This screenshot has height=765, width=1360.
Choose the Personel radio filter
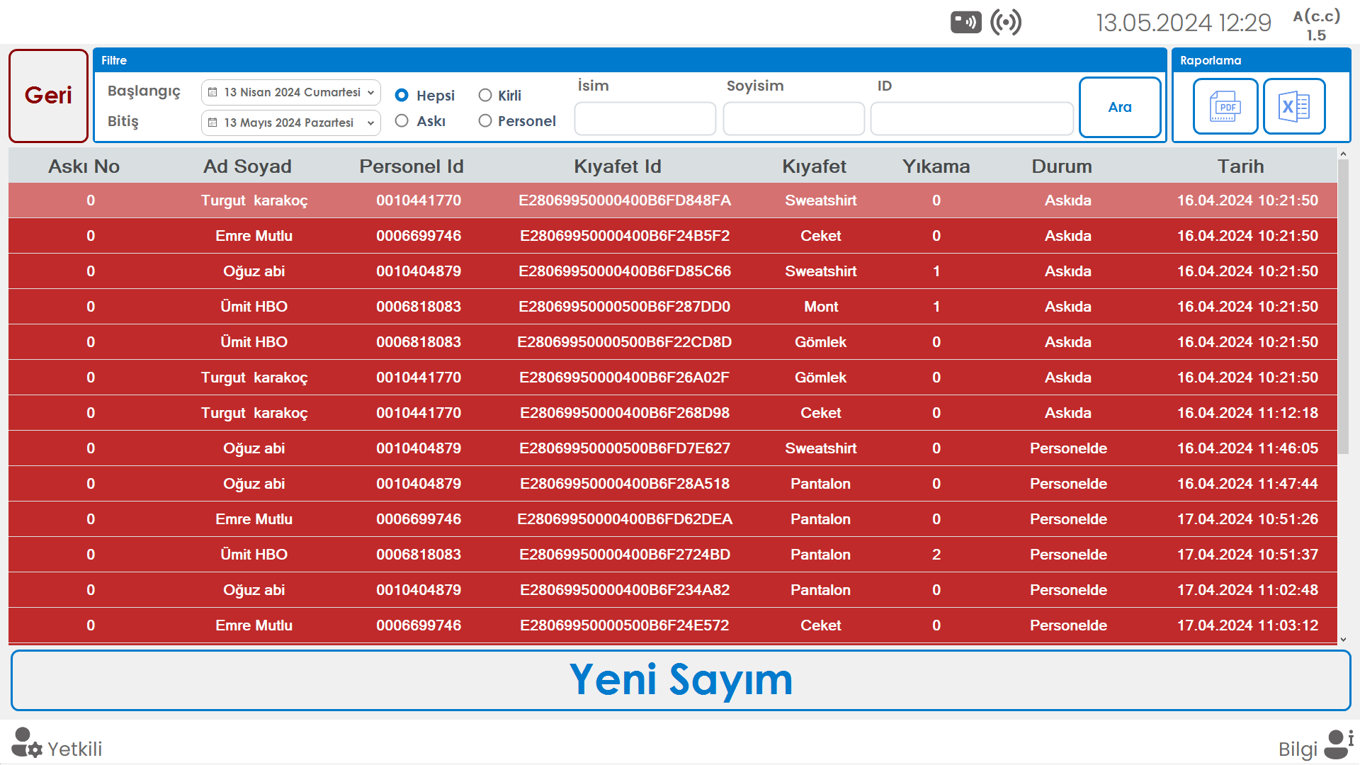[x=485, y=121]
